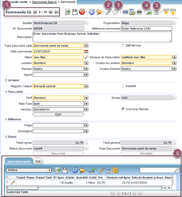Open Client search magnifier icon
Viewport: 182px width, 197px height.
pyautogui.click(x=86, y=57)
